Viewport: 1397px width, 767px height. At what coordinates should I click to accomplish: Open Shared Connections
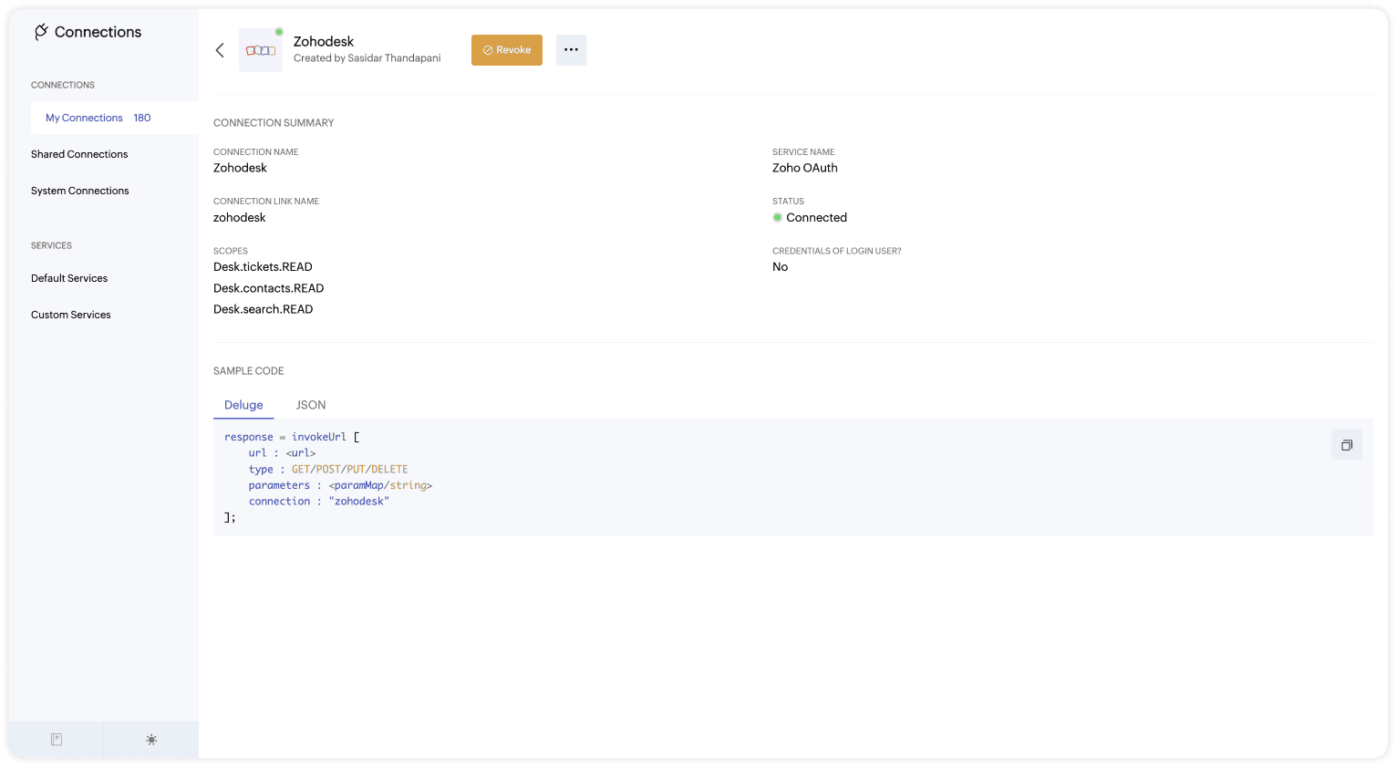pyautogui.click(x=79, y=154)
